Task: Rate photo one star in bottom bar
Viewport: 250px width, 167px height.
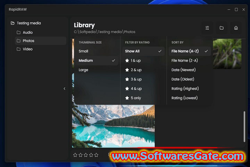Action: point(75,155)
